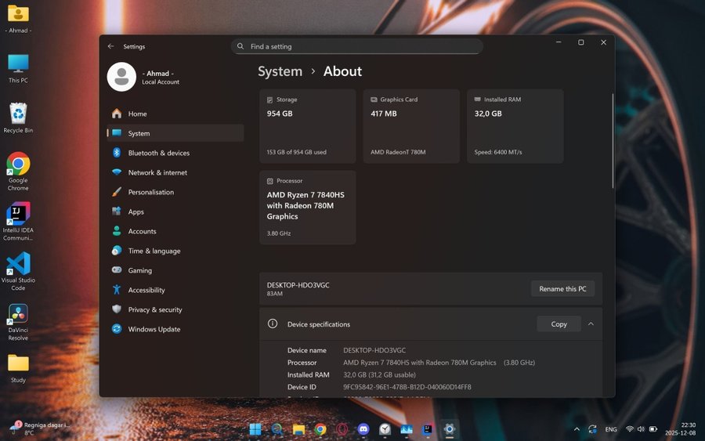Open the Bluetooth & devices settings page
This screenshot has width=705, height=441.
tap(158, 153)
